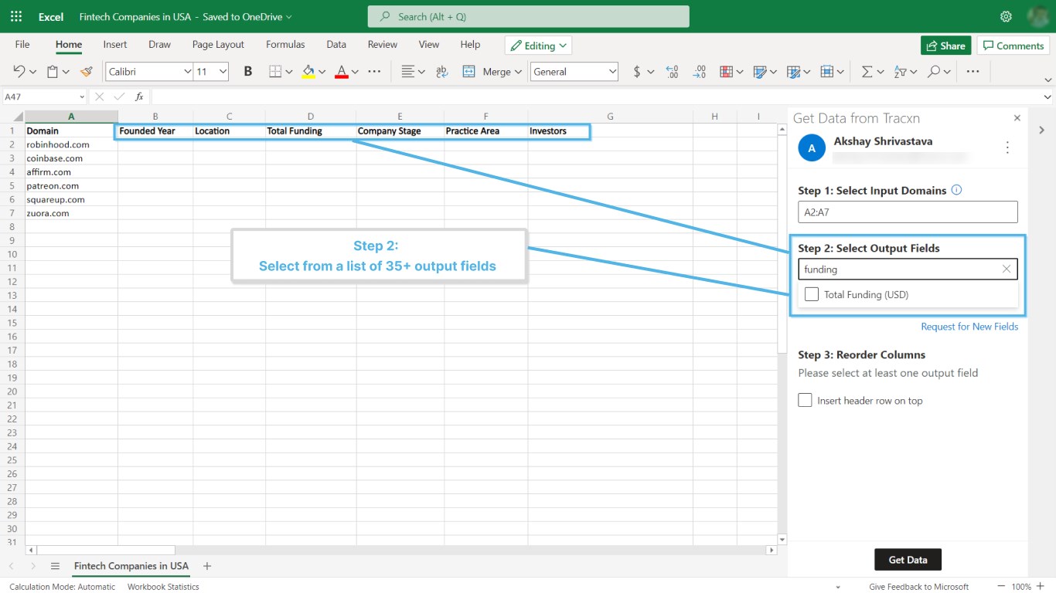Screen dimensions: 1056x593
Task: Expand the formula bar chevron
Action: (1047, 97)
